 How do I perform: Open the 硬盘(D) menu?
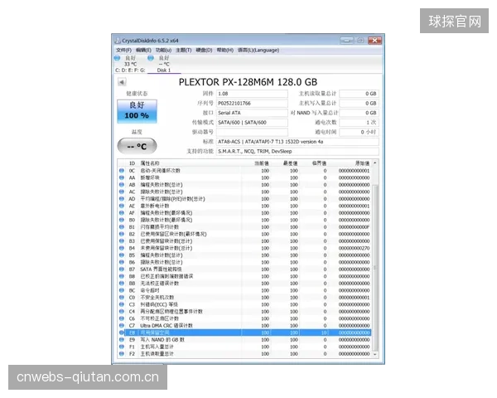tap(204, 50)
